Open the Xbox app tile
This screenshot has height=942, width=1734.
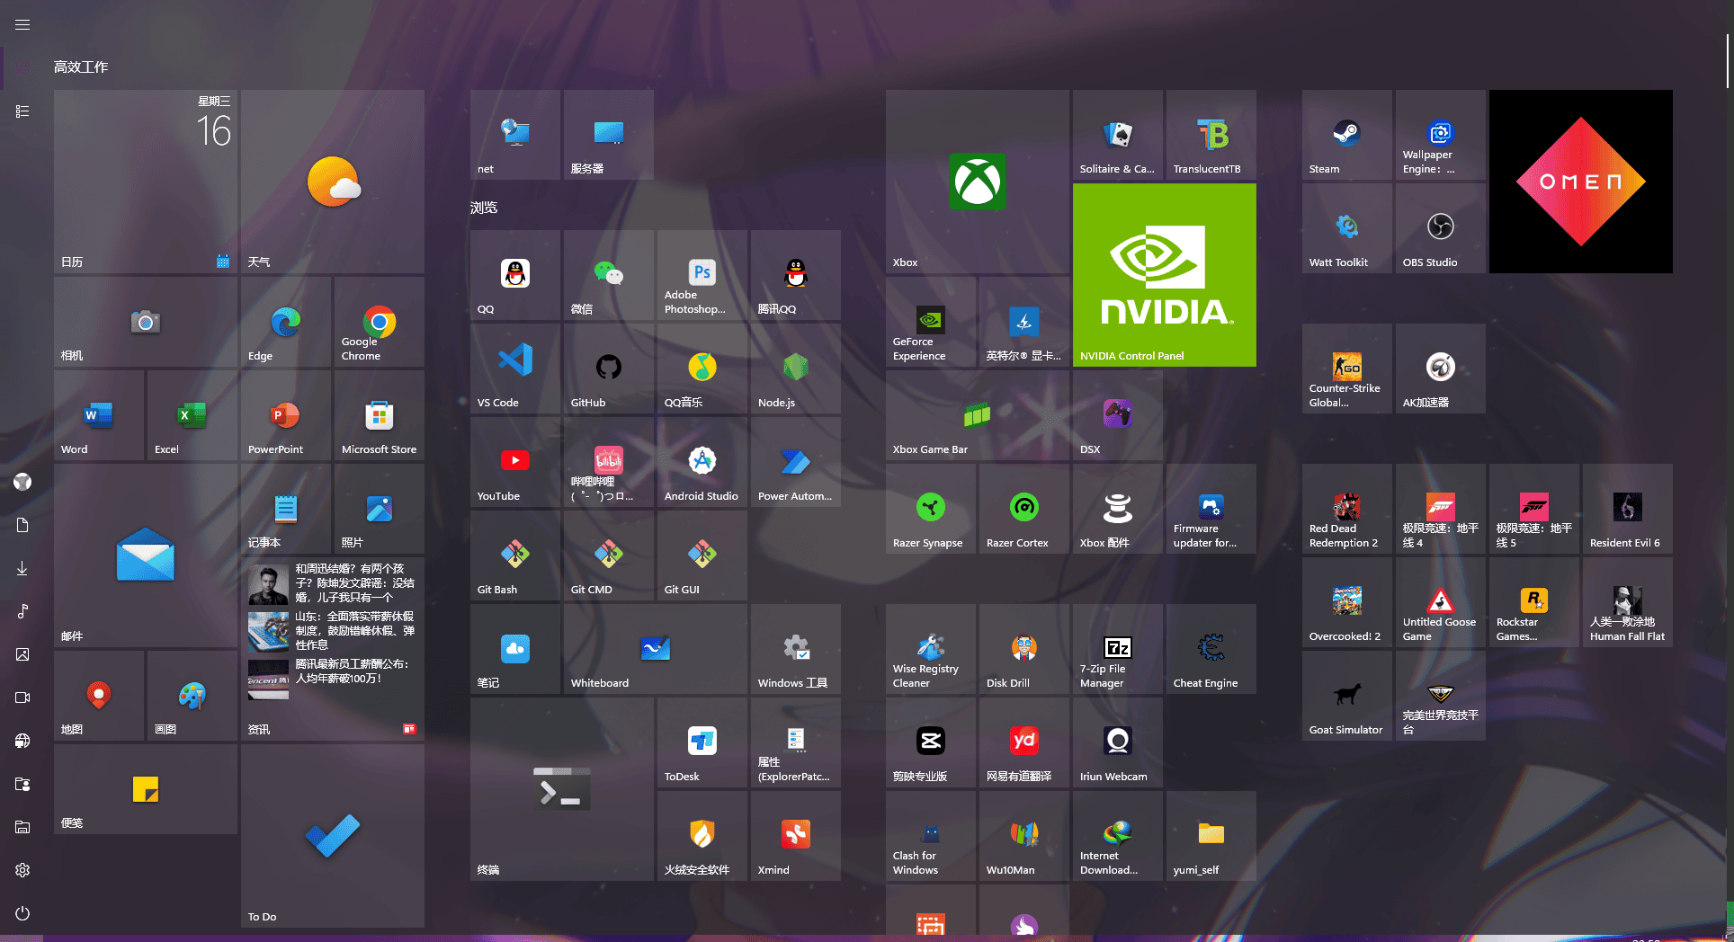click(977, 182)
